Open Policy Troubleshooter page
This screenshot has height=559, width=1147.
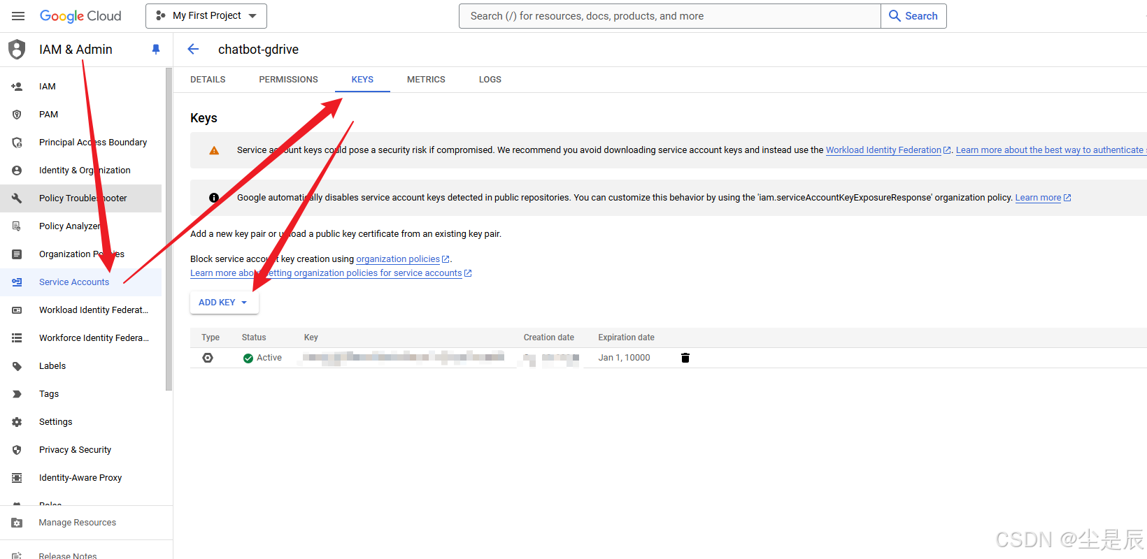pos(80,198)
